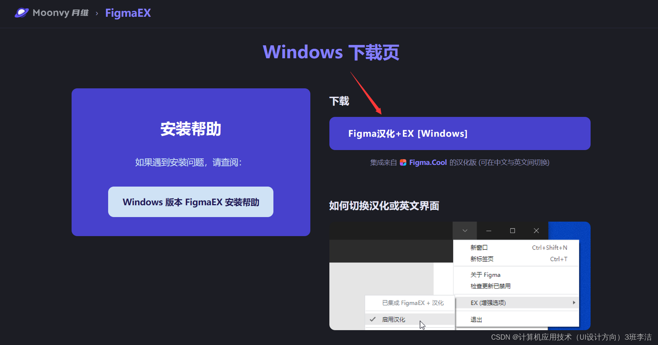
Task: Select 新标签页 from the menu
Action: [x=481, y=259]
